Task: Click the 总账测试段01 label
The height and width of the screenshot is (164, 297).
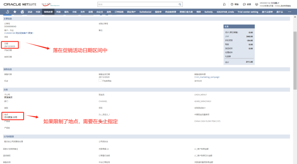Action: click(200, 108)
